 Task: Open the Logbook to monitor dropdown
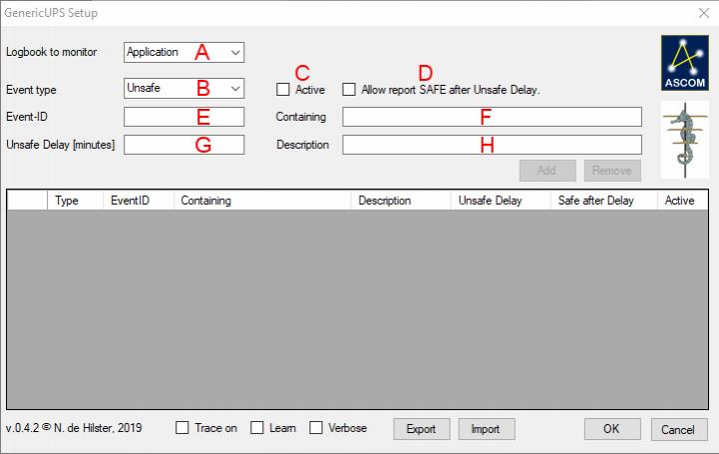pyautogui.click(x=183, y=52)
